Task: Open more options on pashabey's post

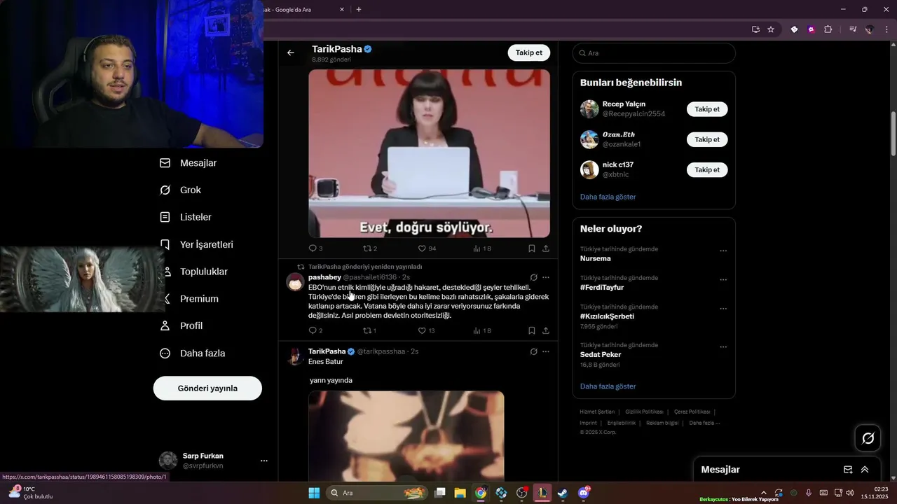Action: [546, 277]
